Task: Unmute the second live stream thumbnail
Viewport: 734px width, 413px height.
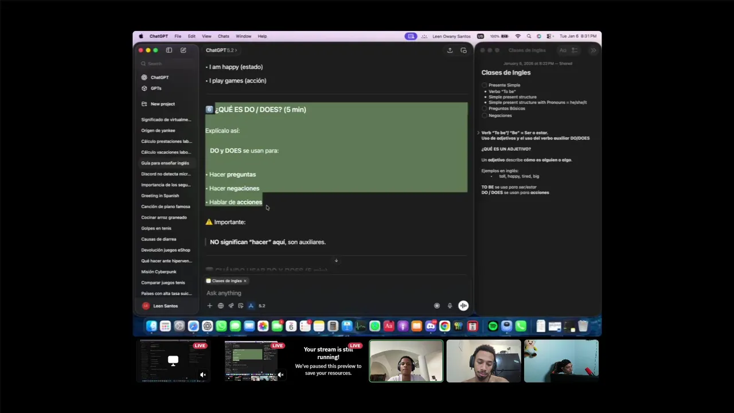Action: [280, 375]
